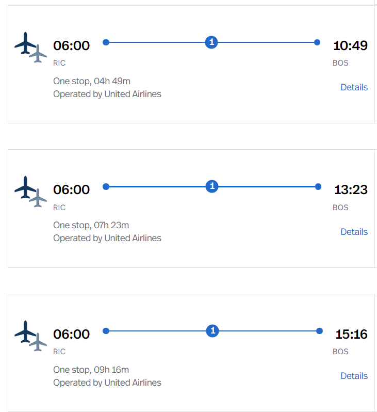The width and height of the screenshot is (377, 412).
Task: Click the stop badge on the 04h 49m flight
Action: pos(211,42)
